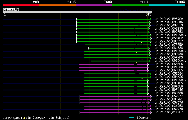Click the purple arrowhead of the Q6H8D6 alignment
Viewport: 188px width, 120px height.
(x=148, y=64)
